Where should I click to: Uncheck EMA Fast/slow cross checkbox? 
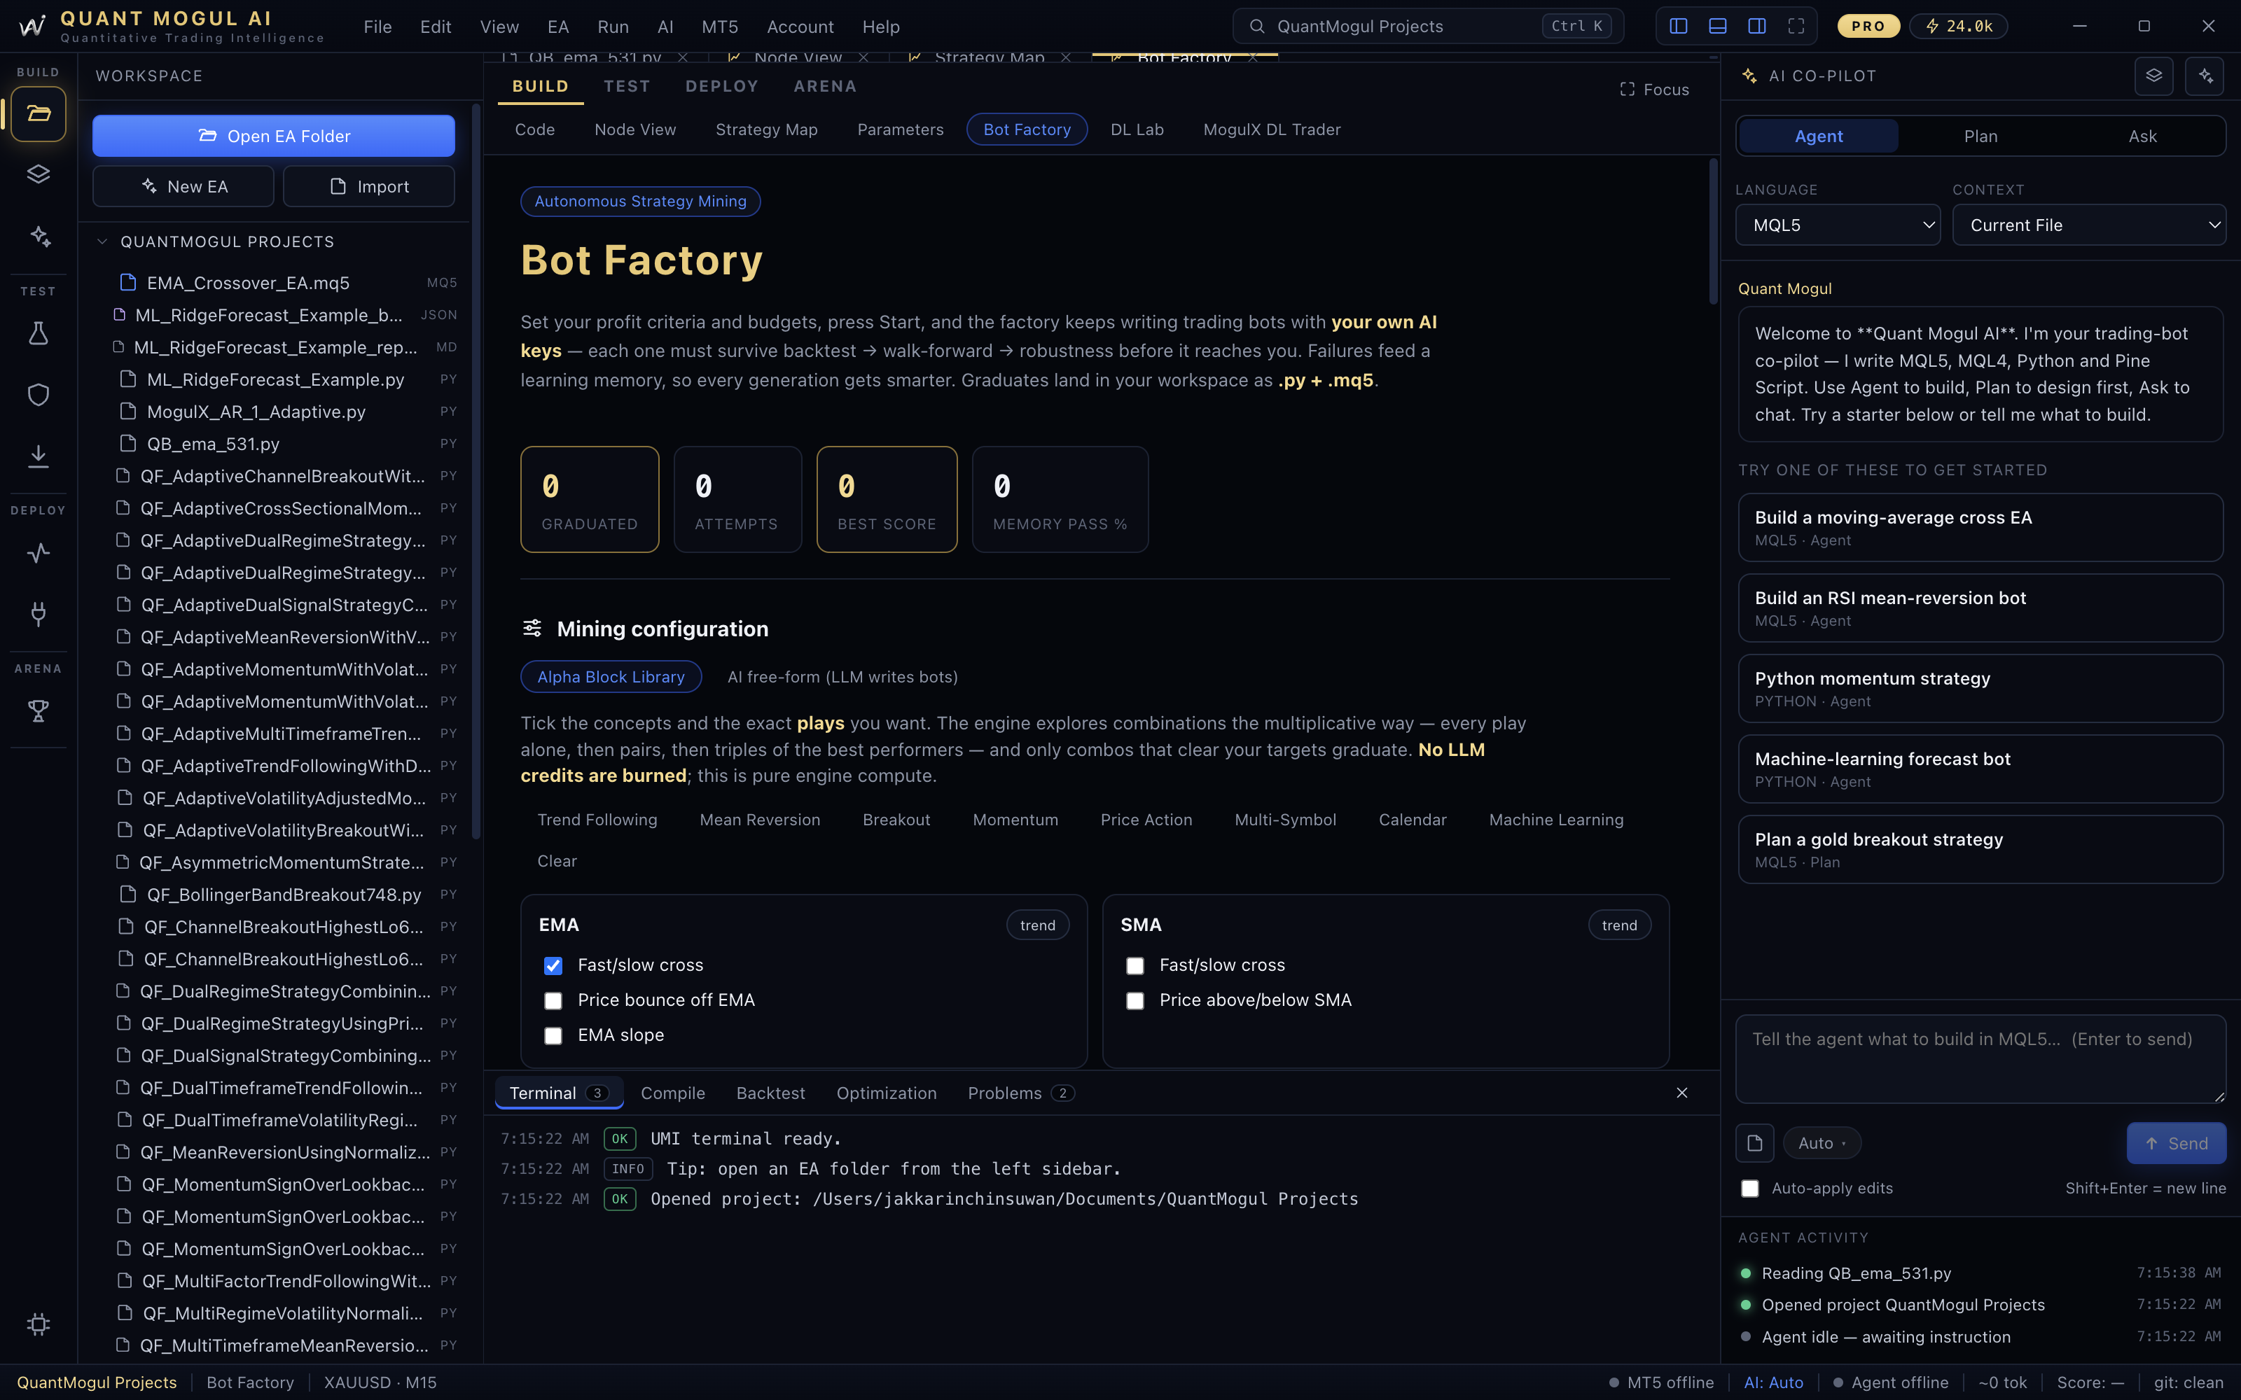click(553, 966)
